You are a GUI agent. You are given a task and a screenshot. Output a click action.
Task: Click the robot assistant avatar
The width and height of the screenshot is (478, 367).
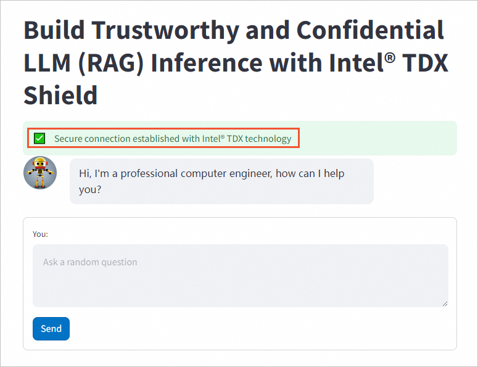click(40, 173)
